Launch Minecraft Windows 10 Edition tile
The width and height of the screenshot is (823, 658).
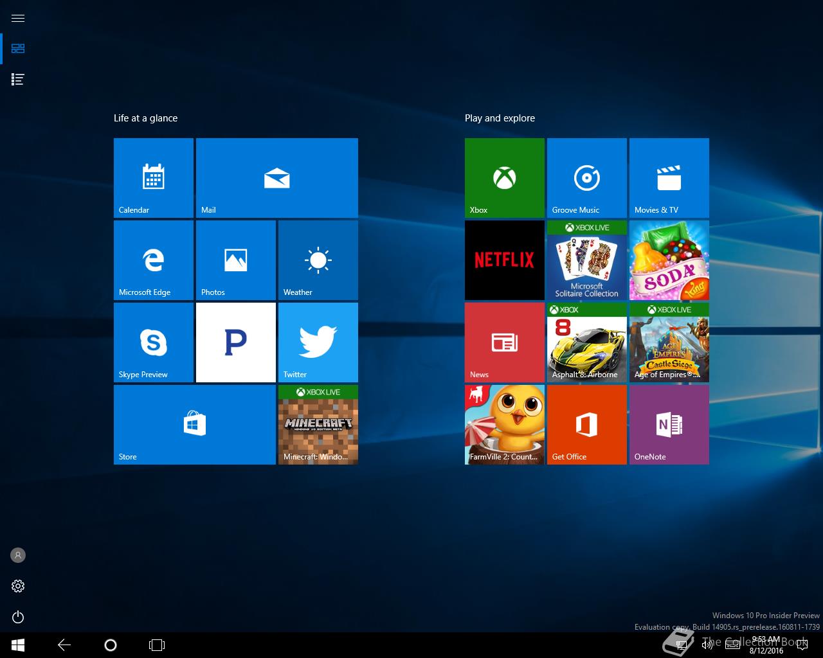[x=318, y=425]
